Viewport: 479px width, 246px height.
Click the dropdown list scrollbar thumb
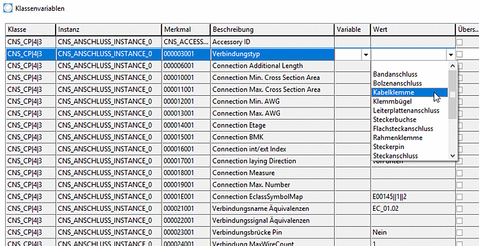(x=452, y=95)
